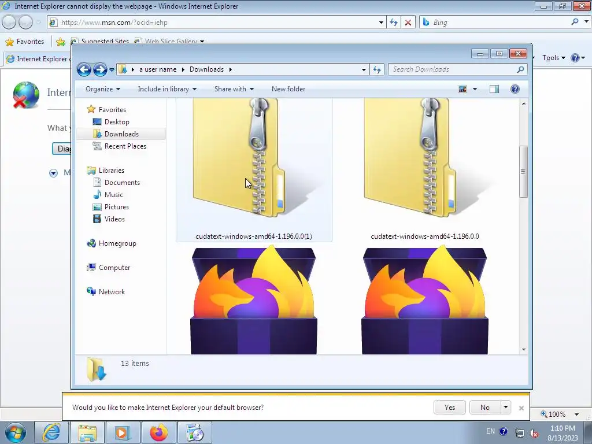Open the Windows Start menu
This screenshot has width=592, height=444.
click(16, 432)
